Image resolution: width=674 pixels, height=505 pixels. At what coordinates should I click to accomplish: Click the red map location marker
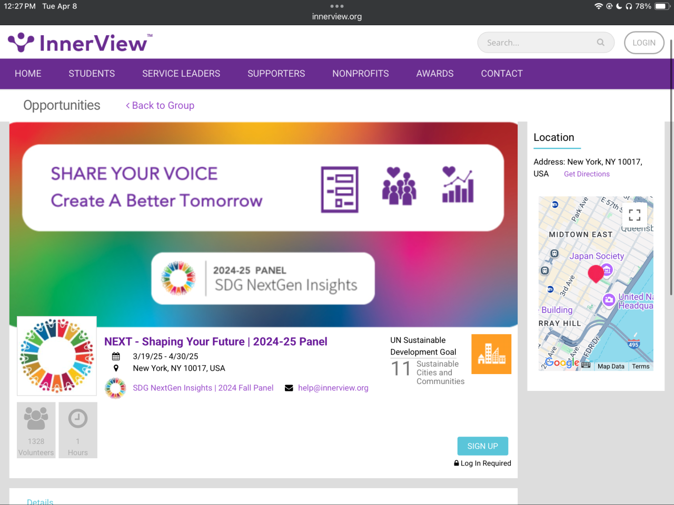tap(596, 274)
